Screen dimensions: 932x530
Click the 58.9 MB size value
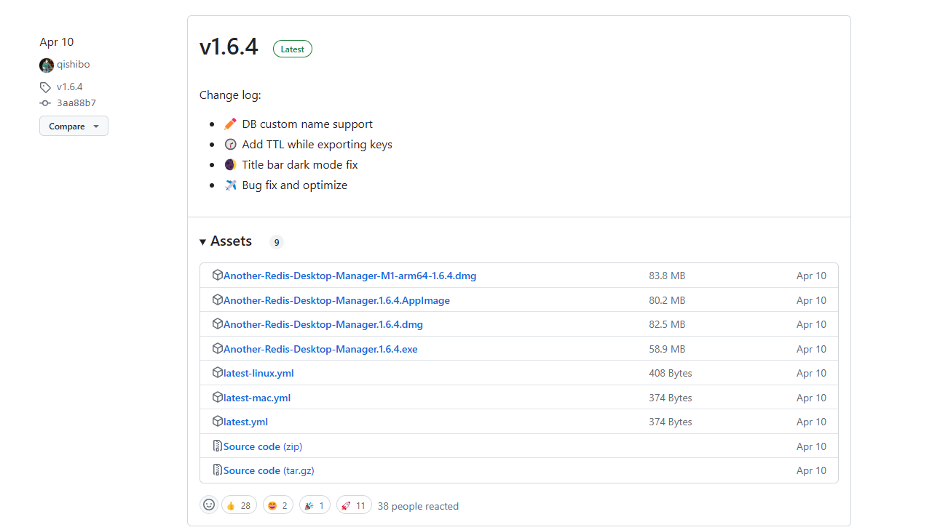coord(667,349)
